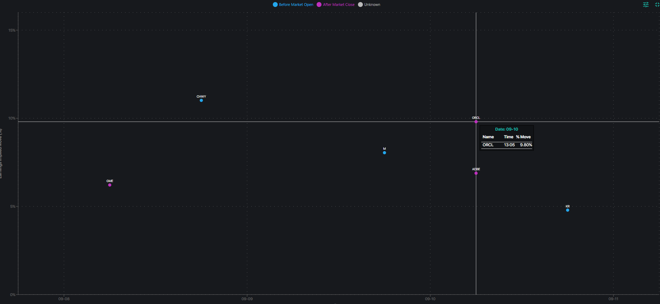Click the 15% y-axis label
Image resolution: width=660 pixels, height=304 pixels.
coord(12,30)
